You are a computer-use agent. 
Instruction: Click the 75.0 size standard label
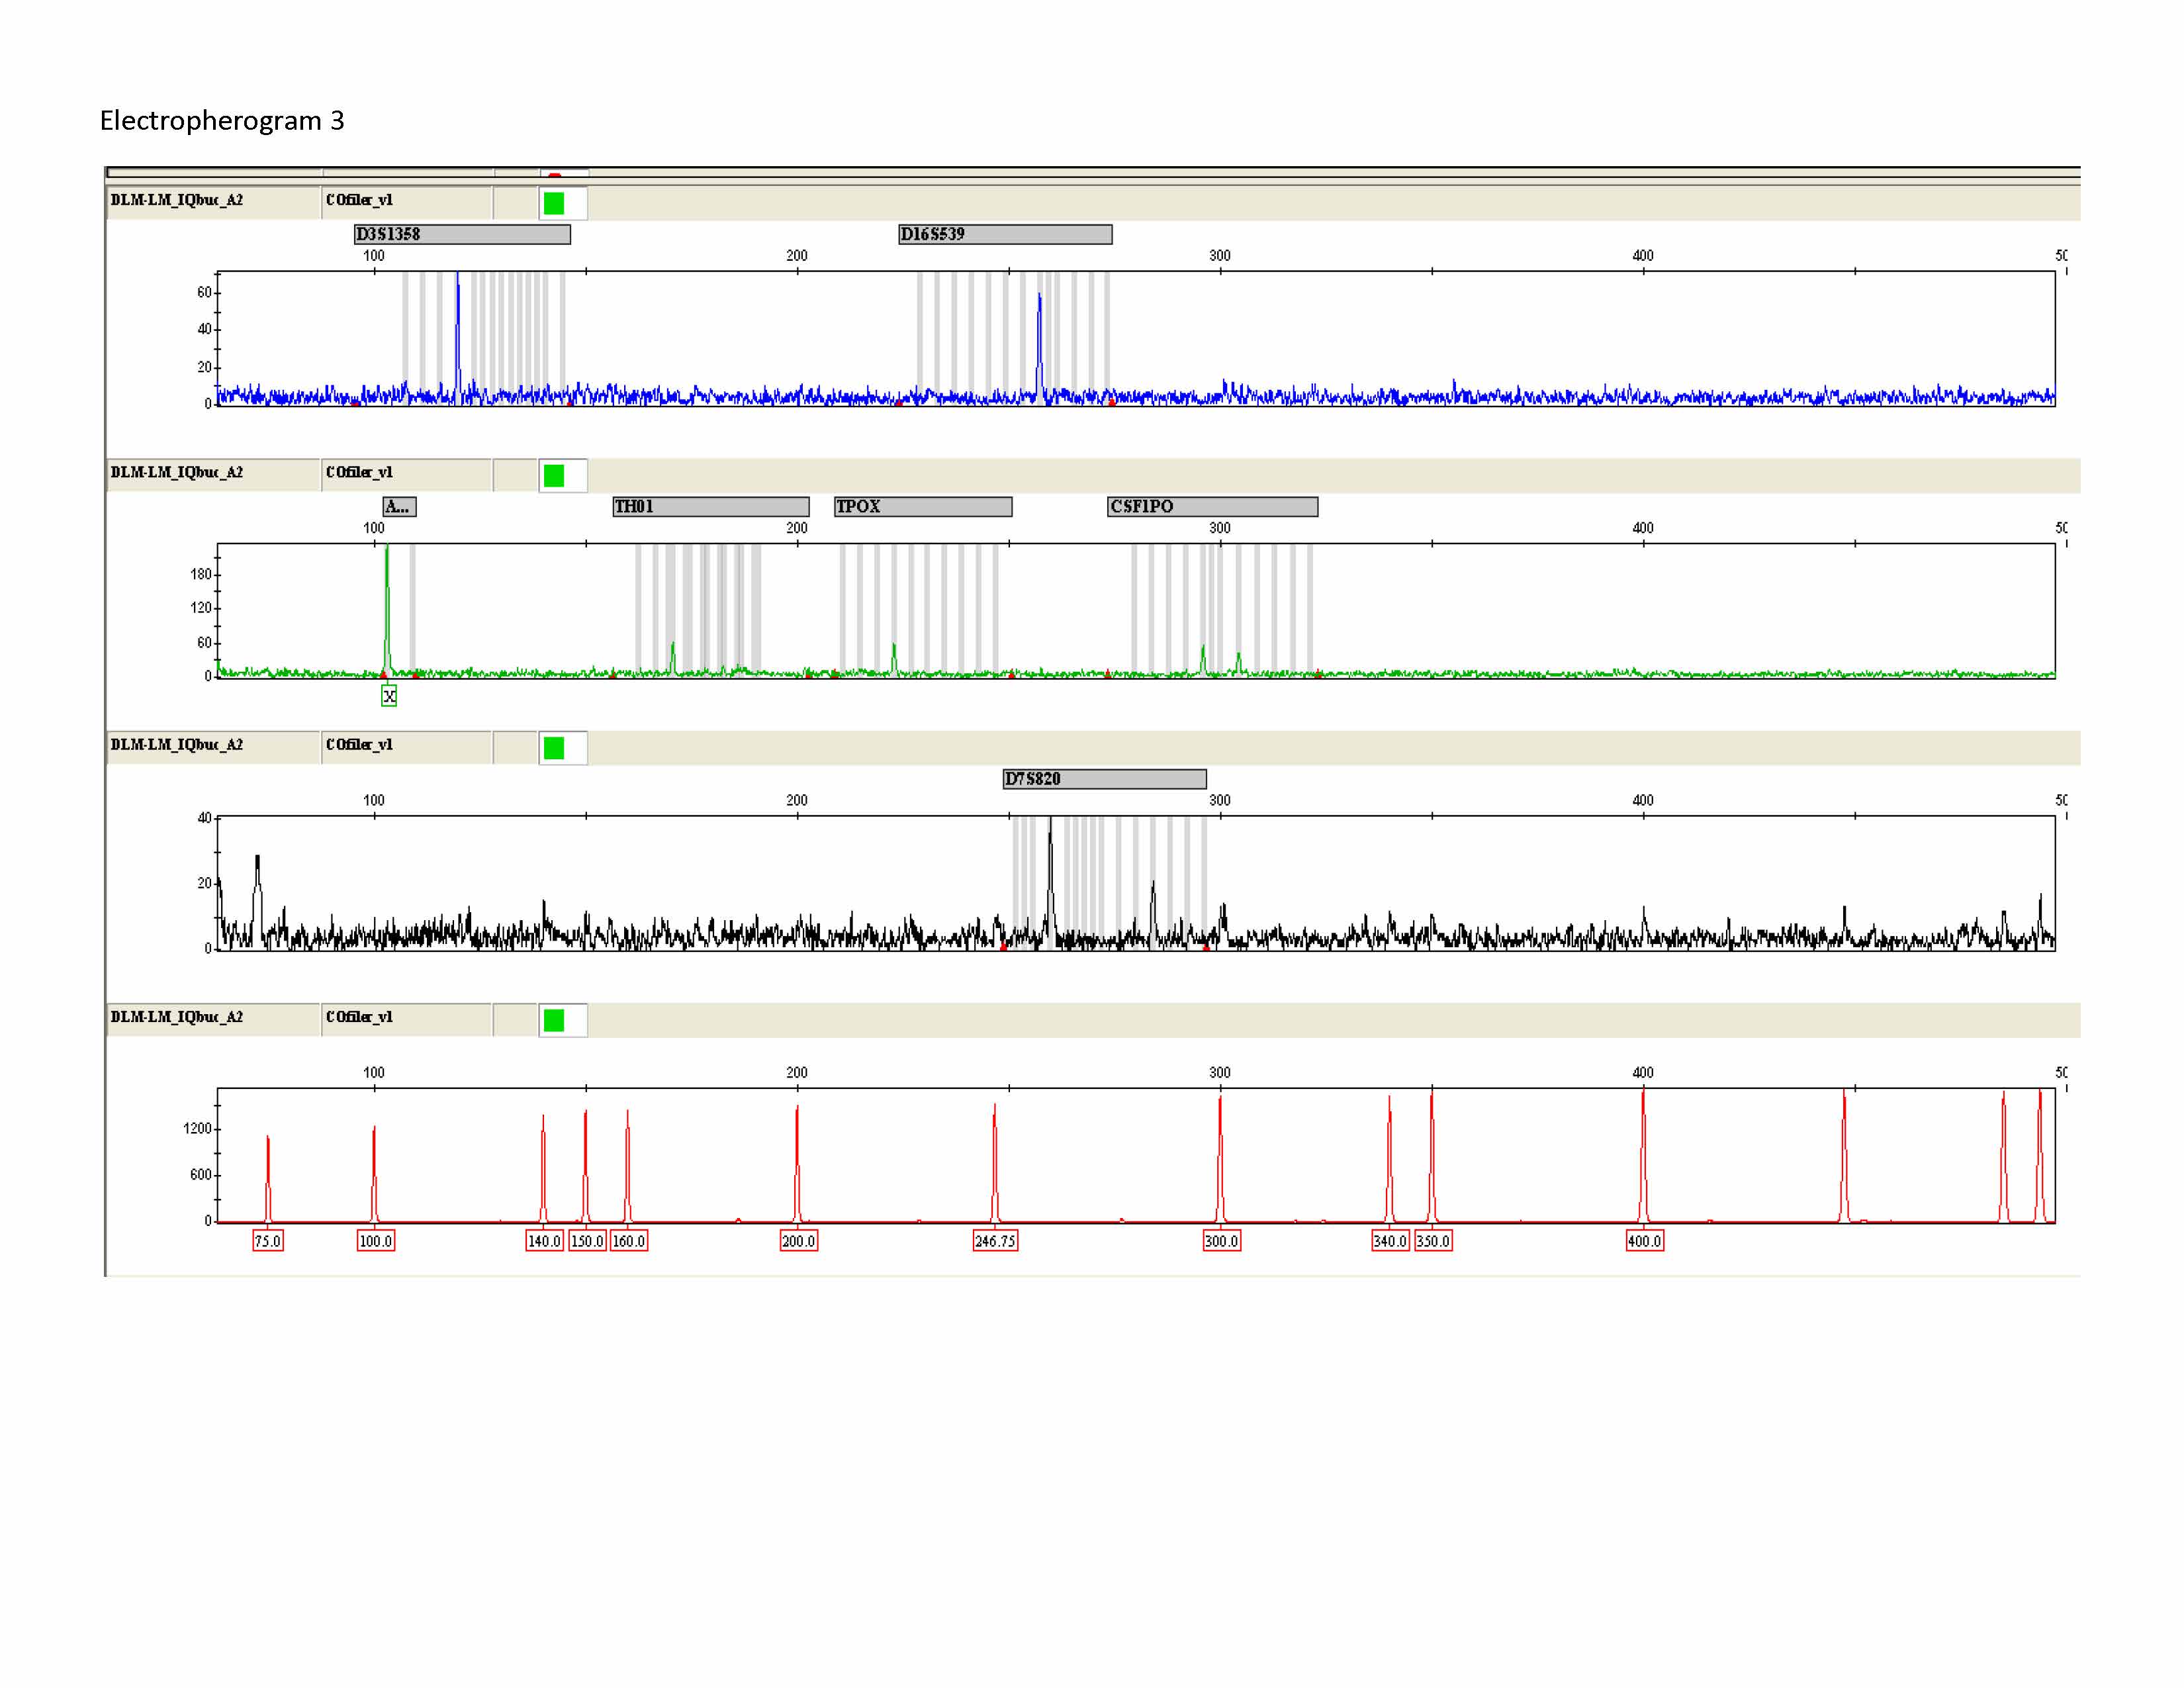(x=268, y=1241)
